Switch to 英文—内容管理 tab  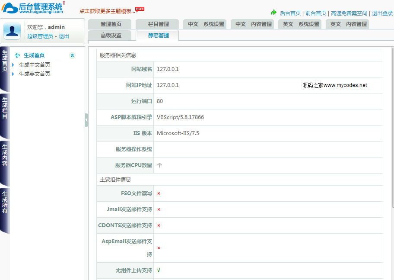[347, 24]
